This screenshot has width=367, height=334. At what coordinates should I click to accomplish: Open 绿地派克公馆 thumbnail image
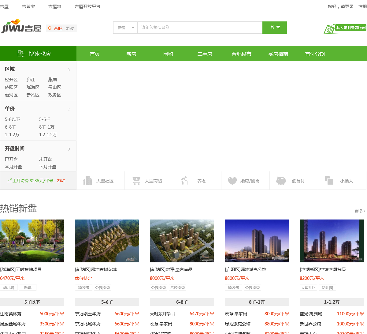[x=257, y=241]
